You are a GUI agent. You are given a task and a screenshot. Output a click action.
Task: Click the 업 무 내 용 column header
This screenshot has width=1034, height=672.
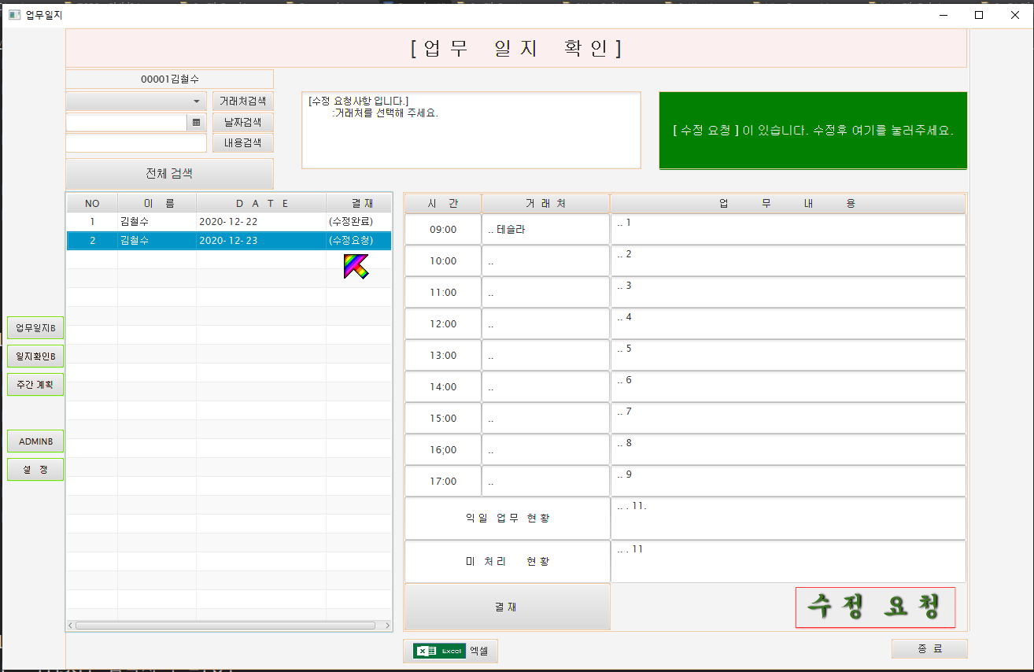[788, 203]
